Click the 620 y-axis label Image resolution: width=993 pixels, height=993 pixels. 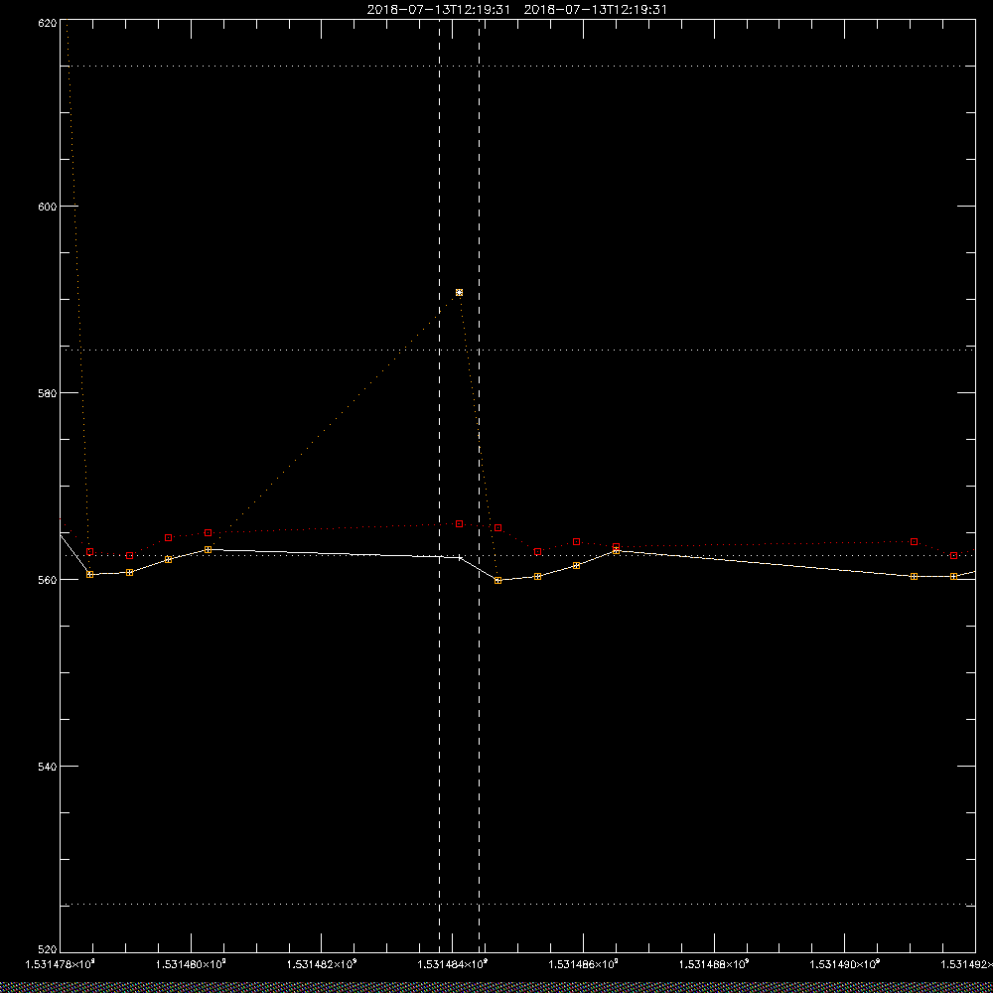[x=49, y=22]
